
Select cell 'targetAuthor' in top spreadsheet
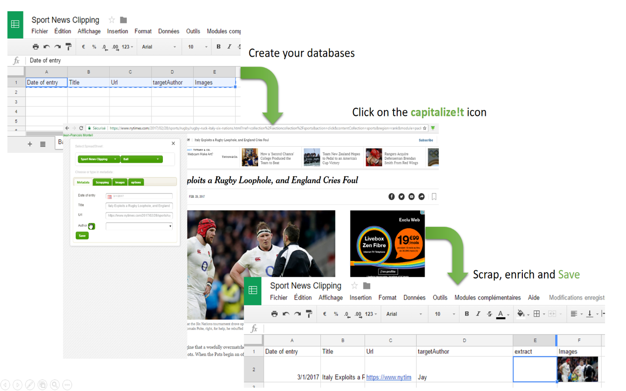click(172, 83)
